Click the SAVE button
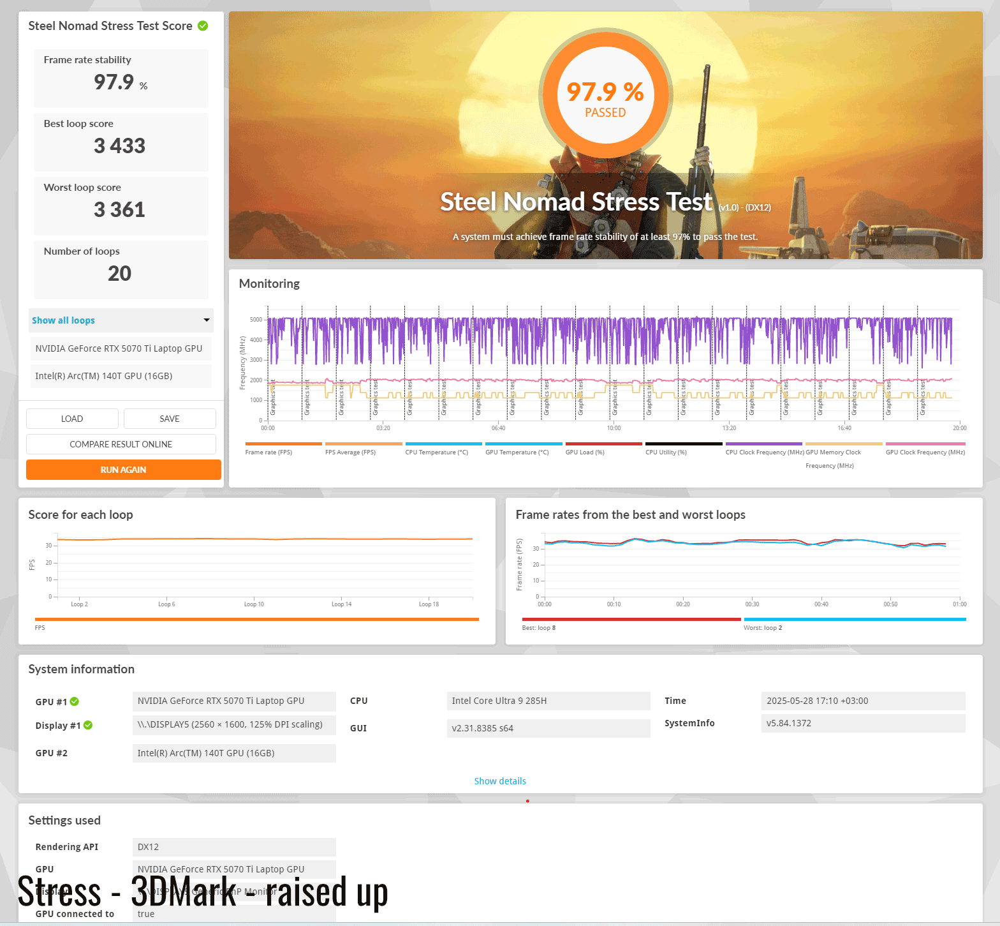The height and width of the screenshot is (926, 1000). click(170, 419)
